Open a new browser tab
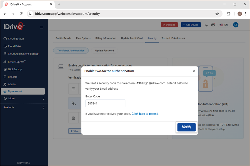 click(59, 4)
